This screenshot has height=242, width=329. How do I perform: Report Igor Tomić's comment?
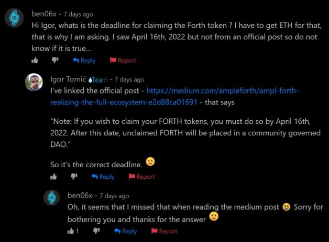click(141, 177)
